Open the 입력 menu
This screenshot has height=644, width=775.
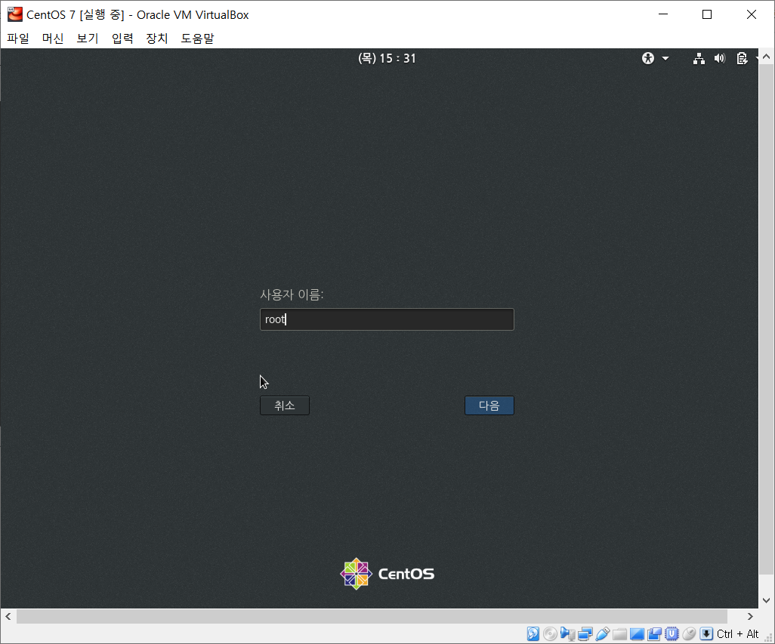(x=122, y=38)
